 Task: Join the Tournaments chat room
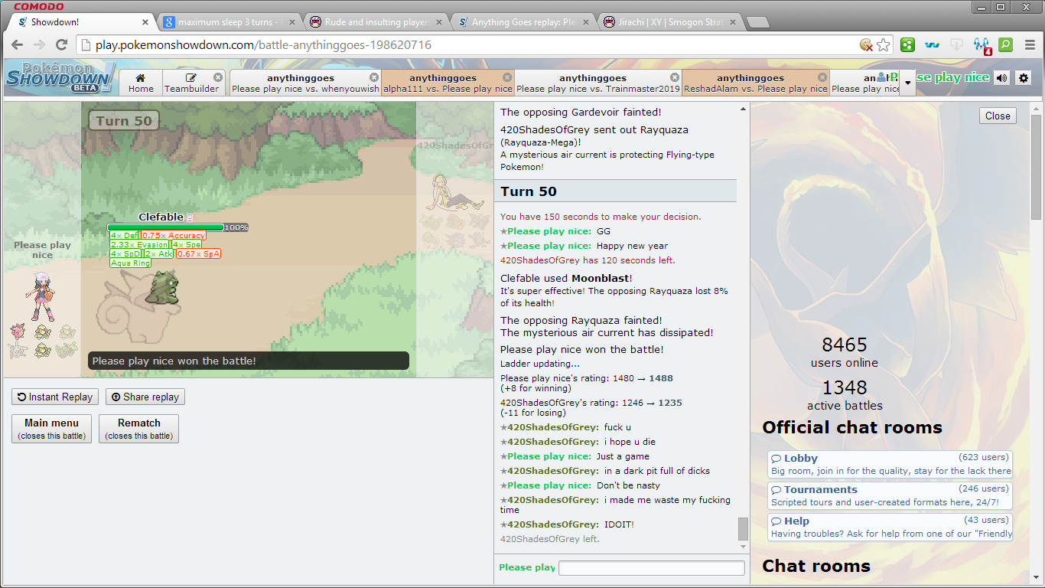[890, 495]
